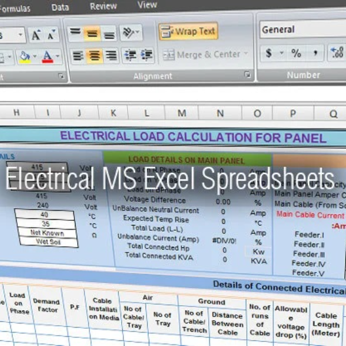Select column N header
Viewport: 346px width, 346px height.
coord(220,114)
